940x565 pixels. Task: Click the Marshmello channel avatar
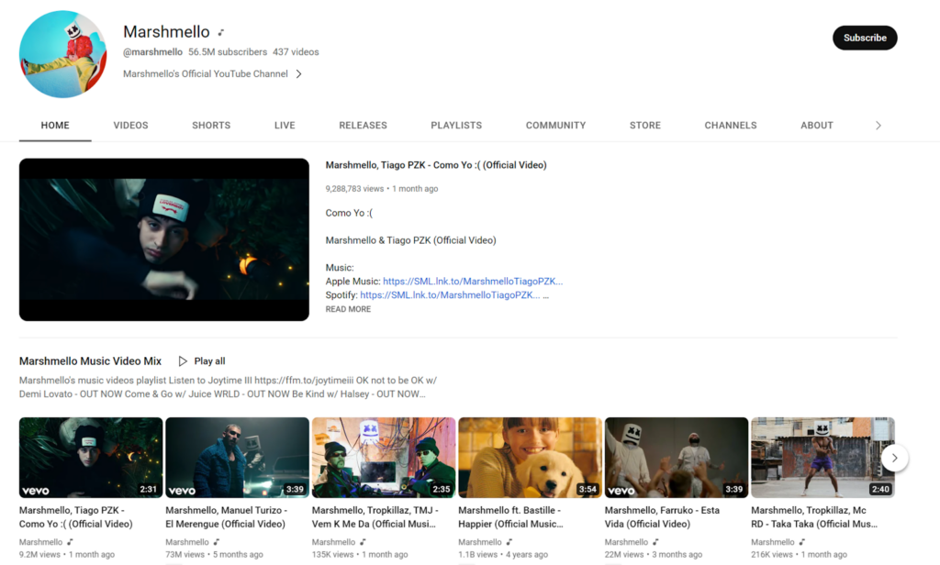[63, 54]
